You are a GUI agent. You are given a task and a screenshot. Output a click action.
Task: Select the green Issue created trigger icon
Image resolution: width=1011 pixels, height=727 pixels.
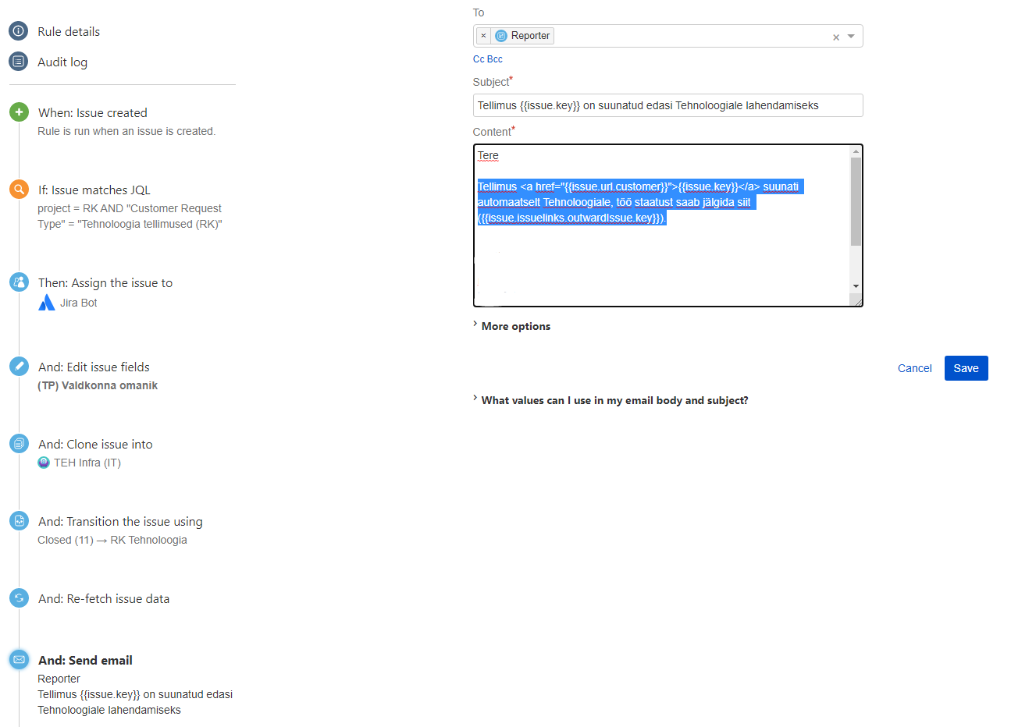point(19,112)
